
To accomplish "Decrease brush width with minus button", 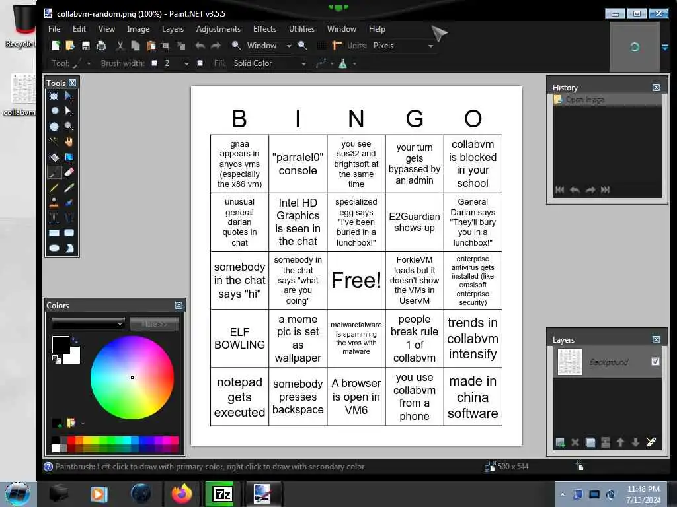I will pos(154,63).
